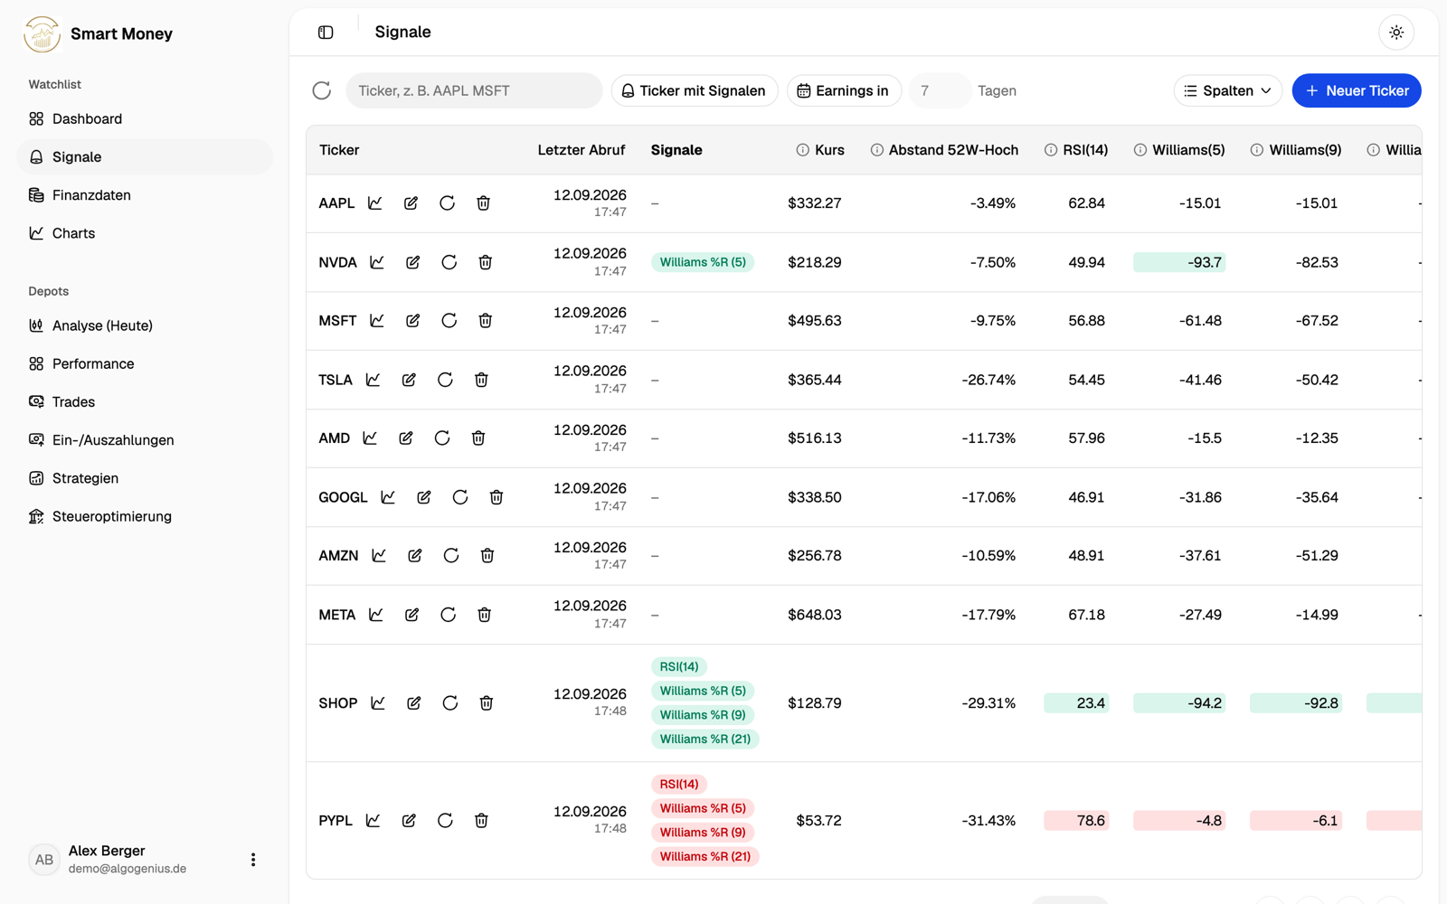1447x904 pixels.
Task: Show info for Williams(9) column
Action: click(1257, 150)
